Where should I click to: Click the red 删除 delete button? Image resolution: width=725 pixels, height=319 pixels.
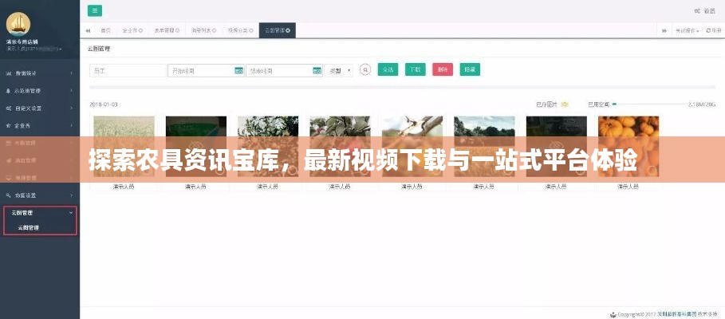(x=443, y=69)
